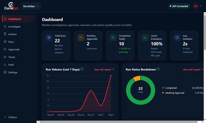Click the orange Awaiting Approval donut segment

click(137, 78)
